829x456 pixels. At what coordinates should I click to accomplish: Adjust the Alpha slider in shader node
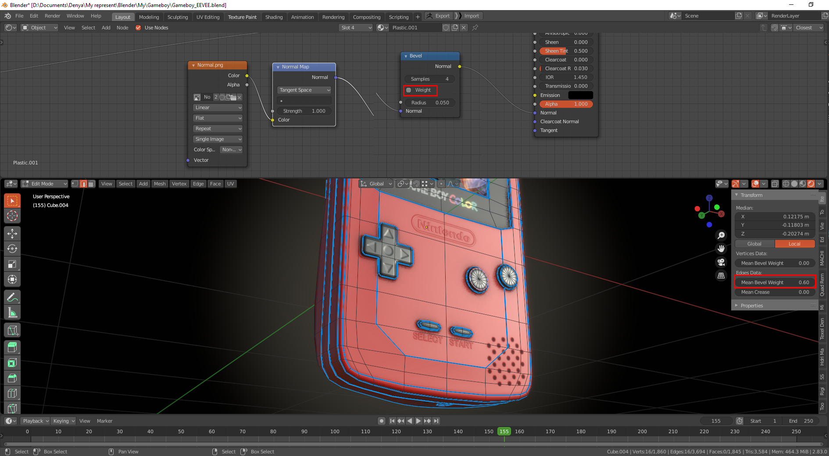pyautogui.click(x=566, y=104)
